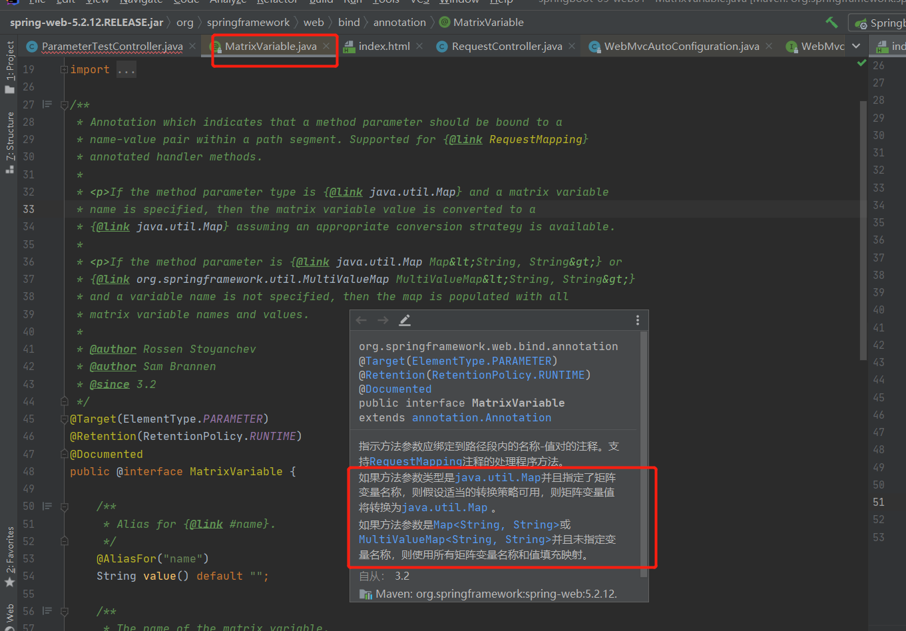
Task: Open the Favorites star tool window
Action: (x=9, y=556)
